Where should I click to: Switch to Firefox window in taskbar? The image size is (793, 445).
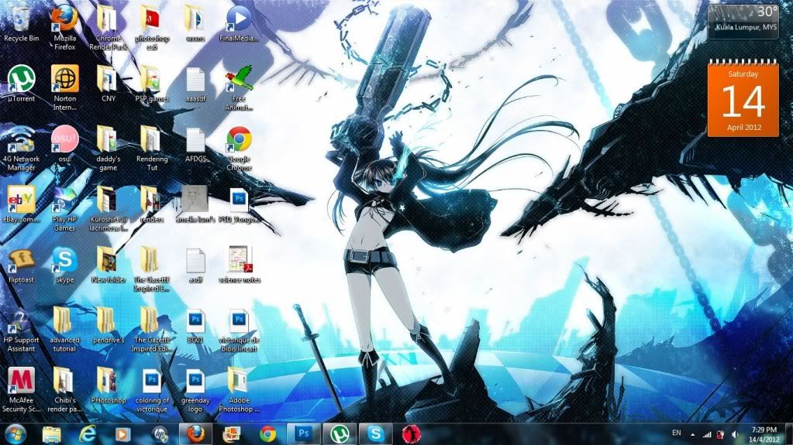pos(195,434)
